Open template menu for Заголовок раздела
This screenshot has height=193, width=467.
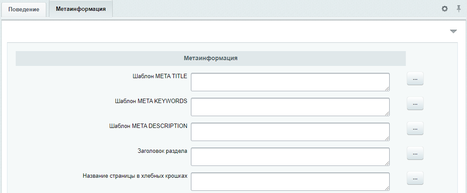pyautogui.click(x=415, y=153)
